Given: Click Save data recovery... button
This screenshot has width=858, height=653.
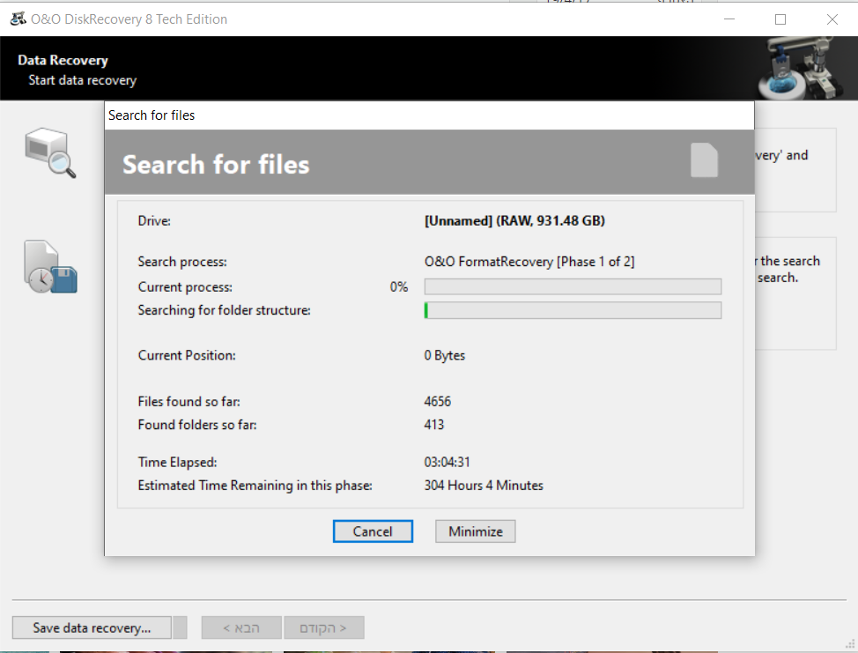Looking at the screenshot, I should 92,627.
